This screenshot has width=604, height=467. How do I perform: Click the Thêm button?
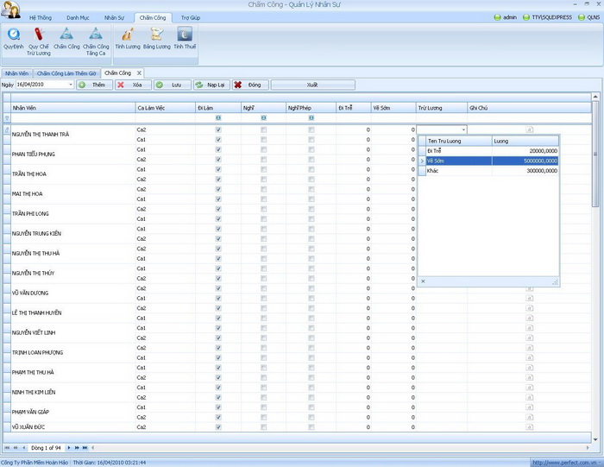coord(94,85)
